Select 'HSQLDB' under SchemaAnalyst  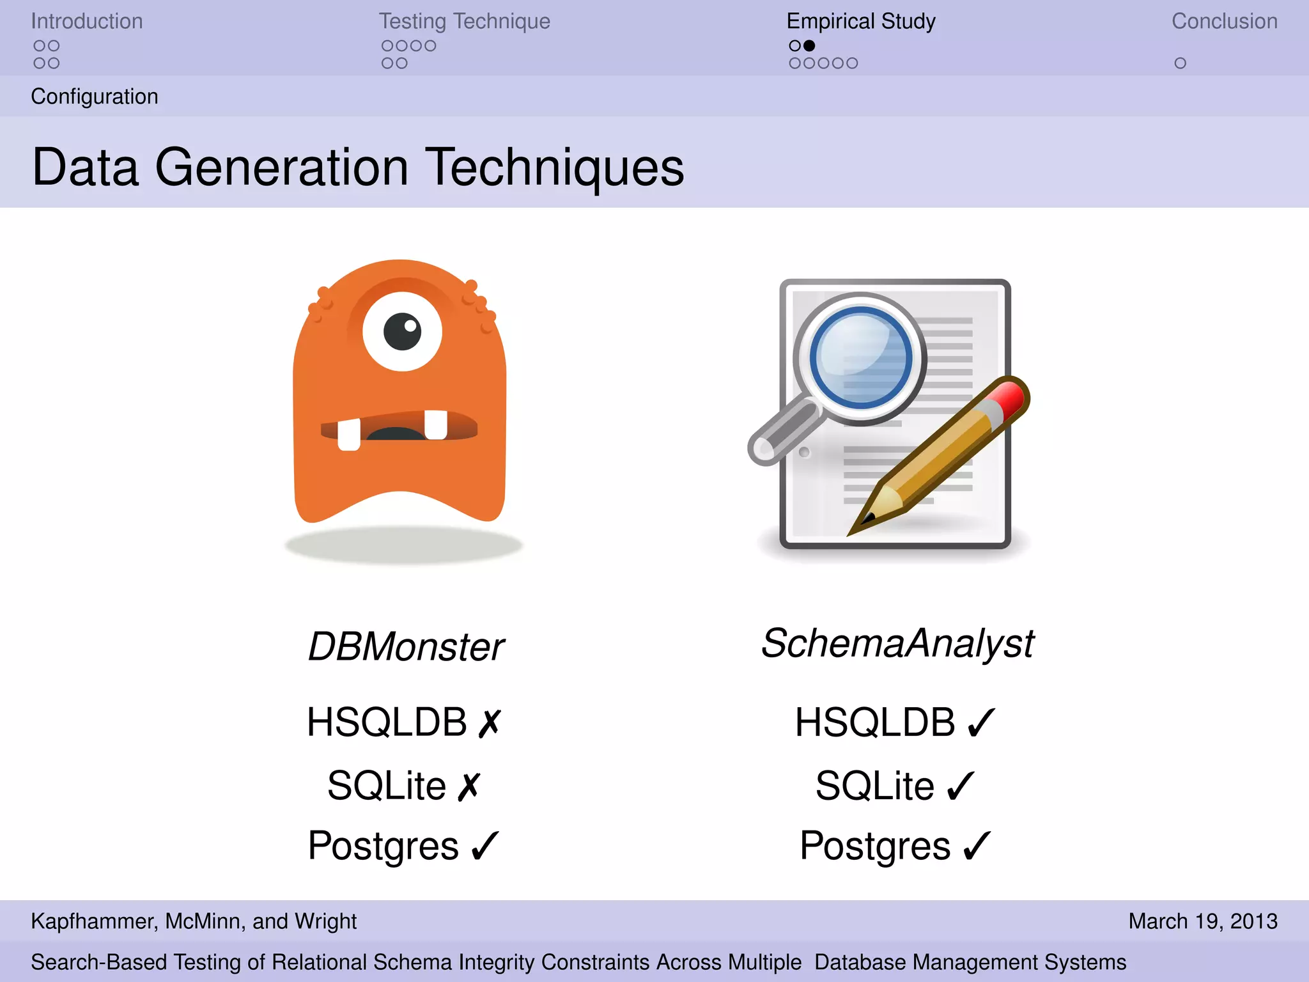click(x=875, y=723)
